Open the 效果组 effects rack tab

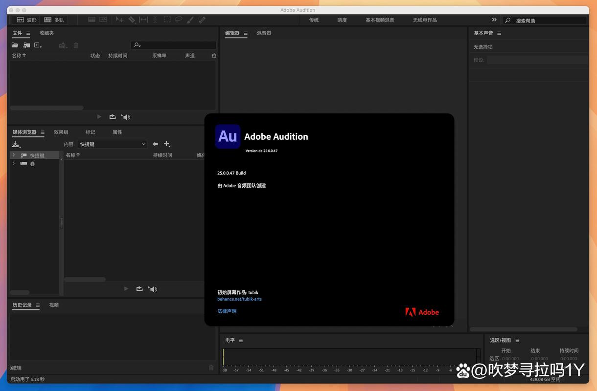coord(61,132)
